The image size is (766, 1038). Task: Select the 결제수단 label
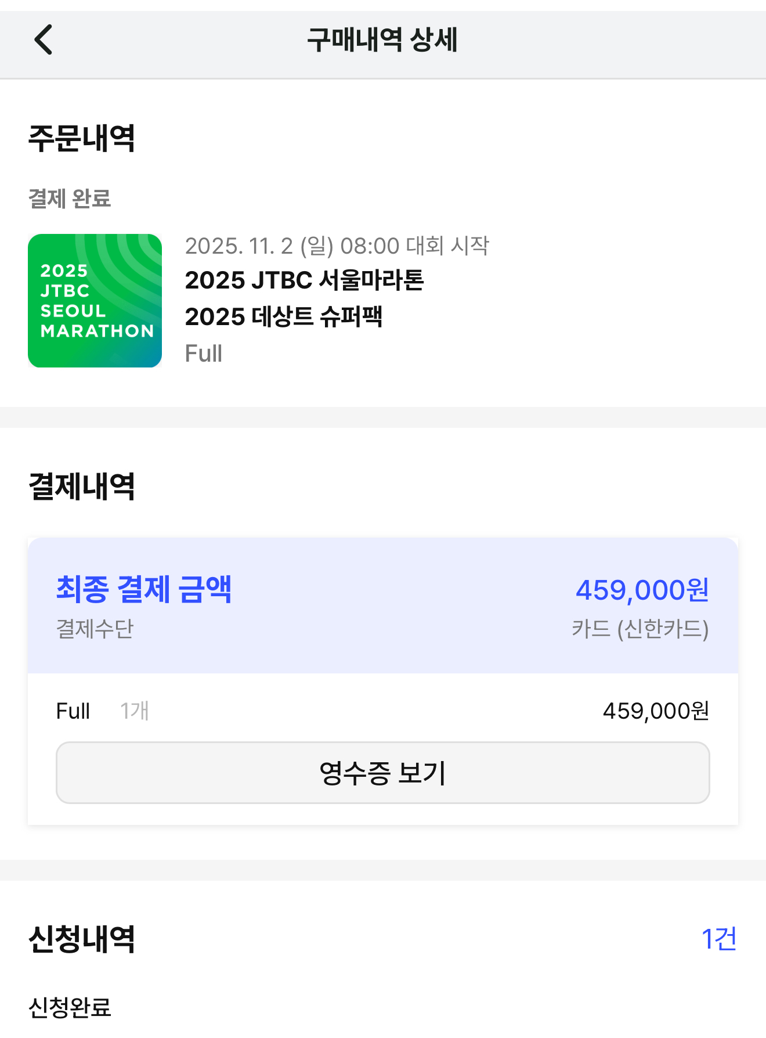[x=95, y=629]
